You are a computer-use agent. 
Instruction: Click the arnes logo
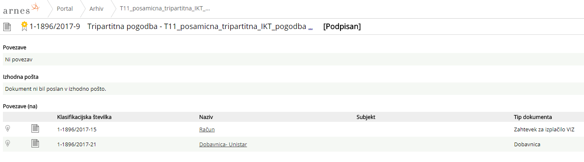coord(21,8)
